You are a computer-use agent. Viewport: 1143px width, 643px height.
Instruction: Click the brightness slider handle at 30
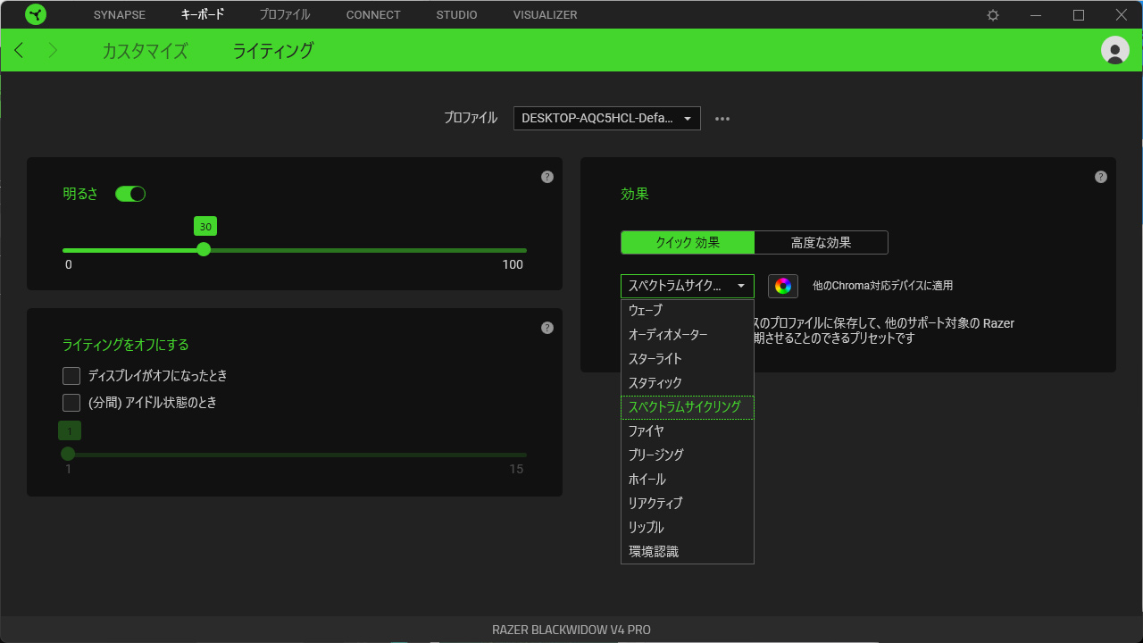204,249
